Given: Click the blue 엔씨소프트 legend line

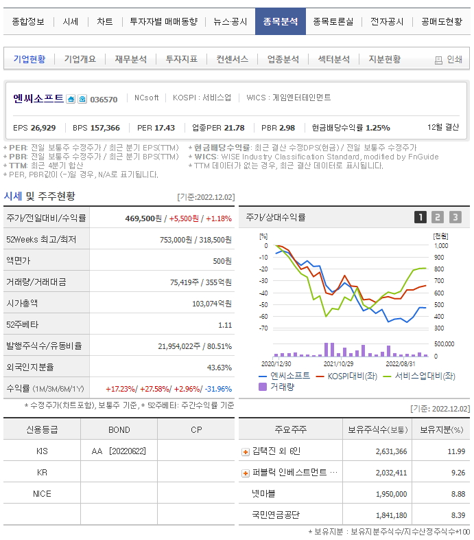Looking at the screenshot, I should pyautogui.click(x=263, y=376).
